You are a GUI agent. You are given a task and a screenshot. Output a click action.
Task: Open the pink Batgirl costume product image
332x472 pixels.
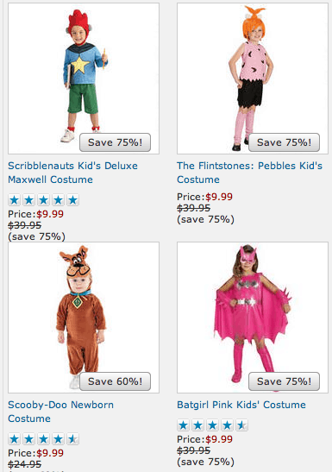[x=253, y=318]
